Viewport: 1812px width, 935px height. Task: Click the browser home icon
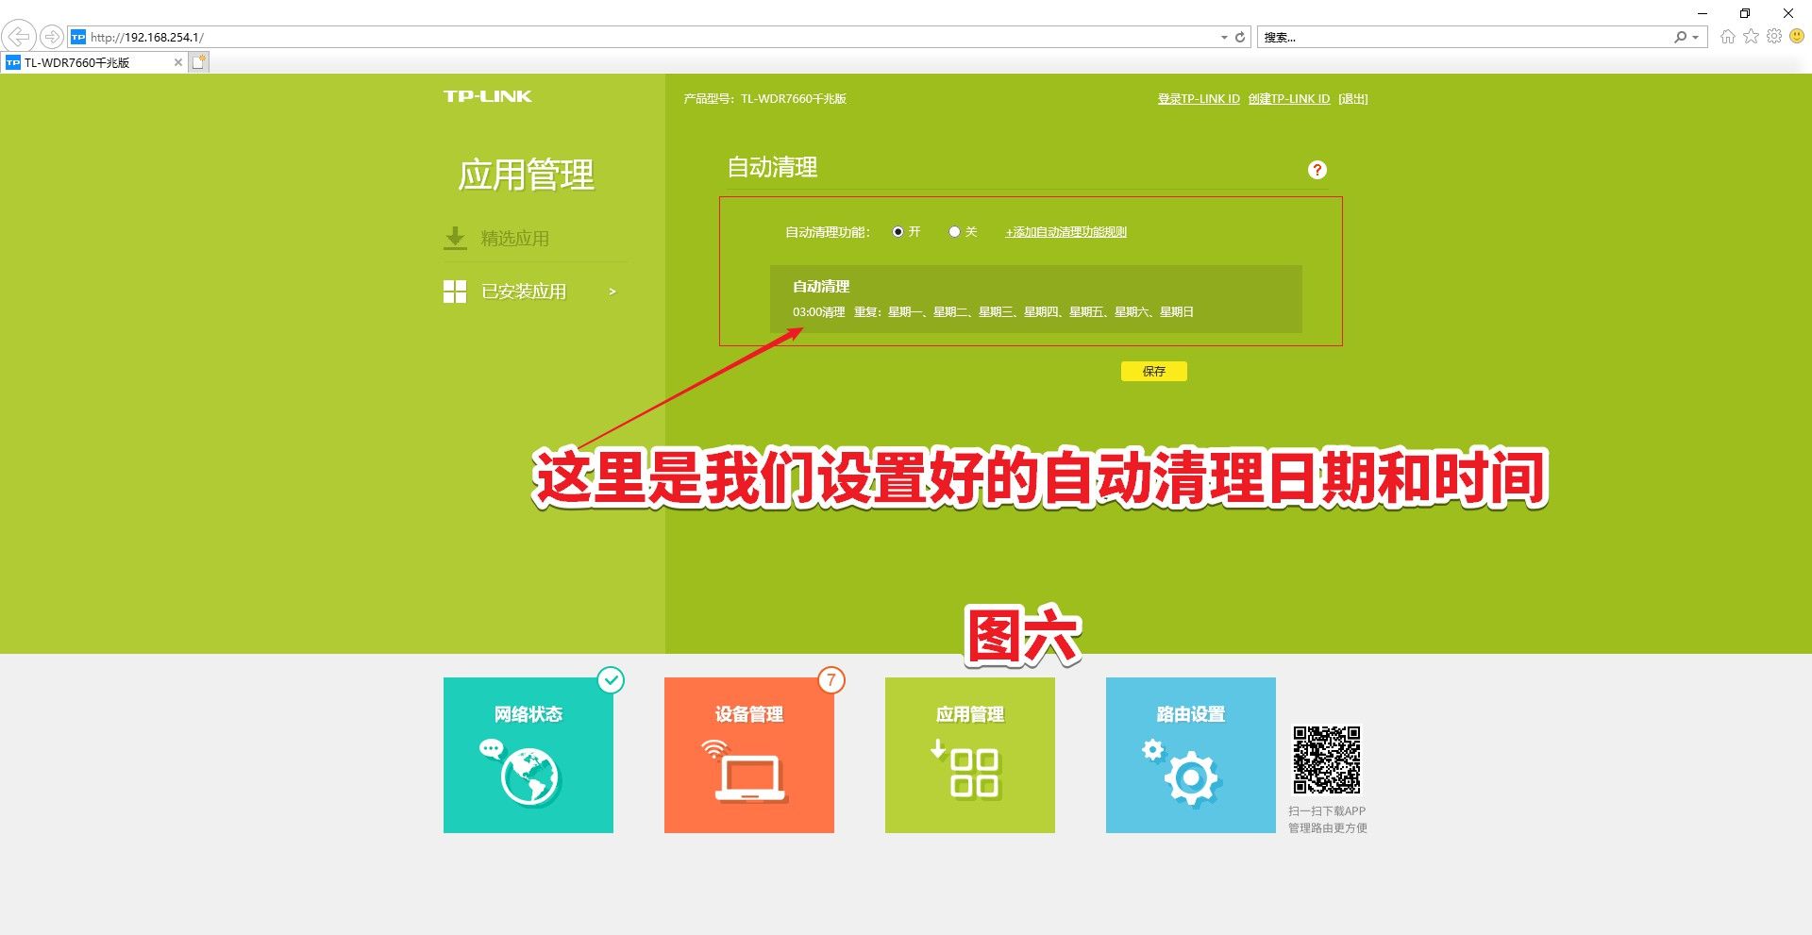pyautogui.click(x=1727, y=37)
